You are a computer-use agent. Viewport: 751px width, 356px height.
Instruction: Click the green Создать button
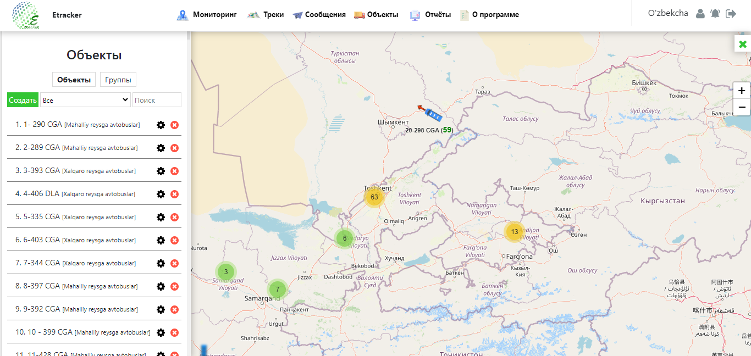[x=23, y=100]
